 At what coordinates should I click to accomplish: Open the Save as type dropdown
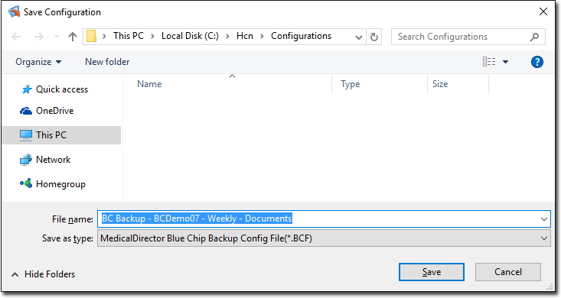(x=324, y=238)
